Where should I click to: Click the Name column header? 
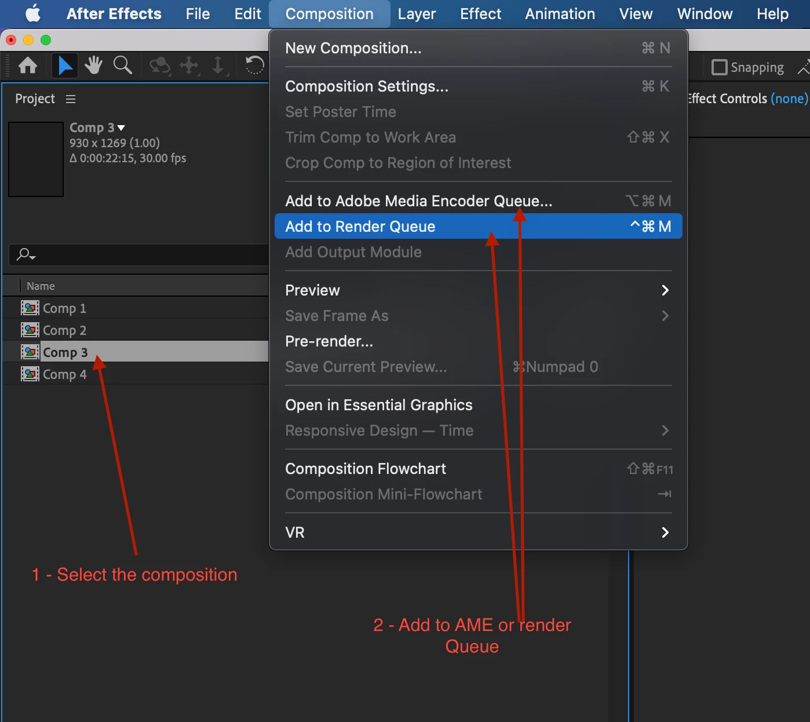coord(41,286)
